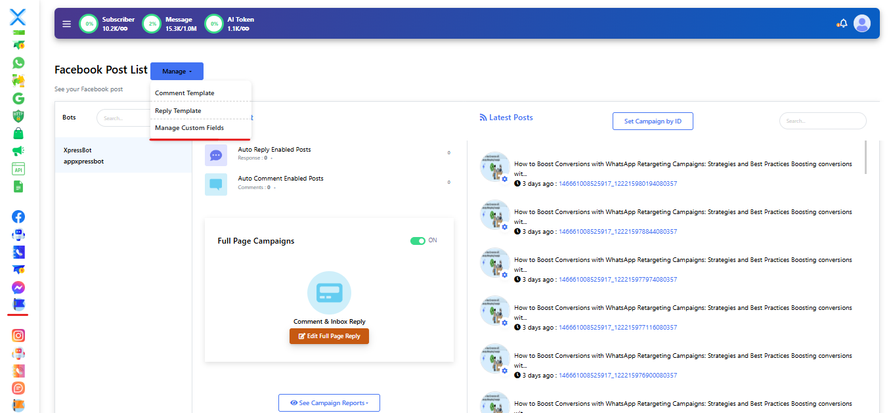Click the hamburger menu icon
The height and width of the screenshot is (413, 891).
66,24
